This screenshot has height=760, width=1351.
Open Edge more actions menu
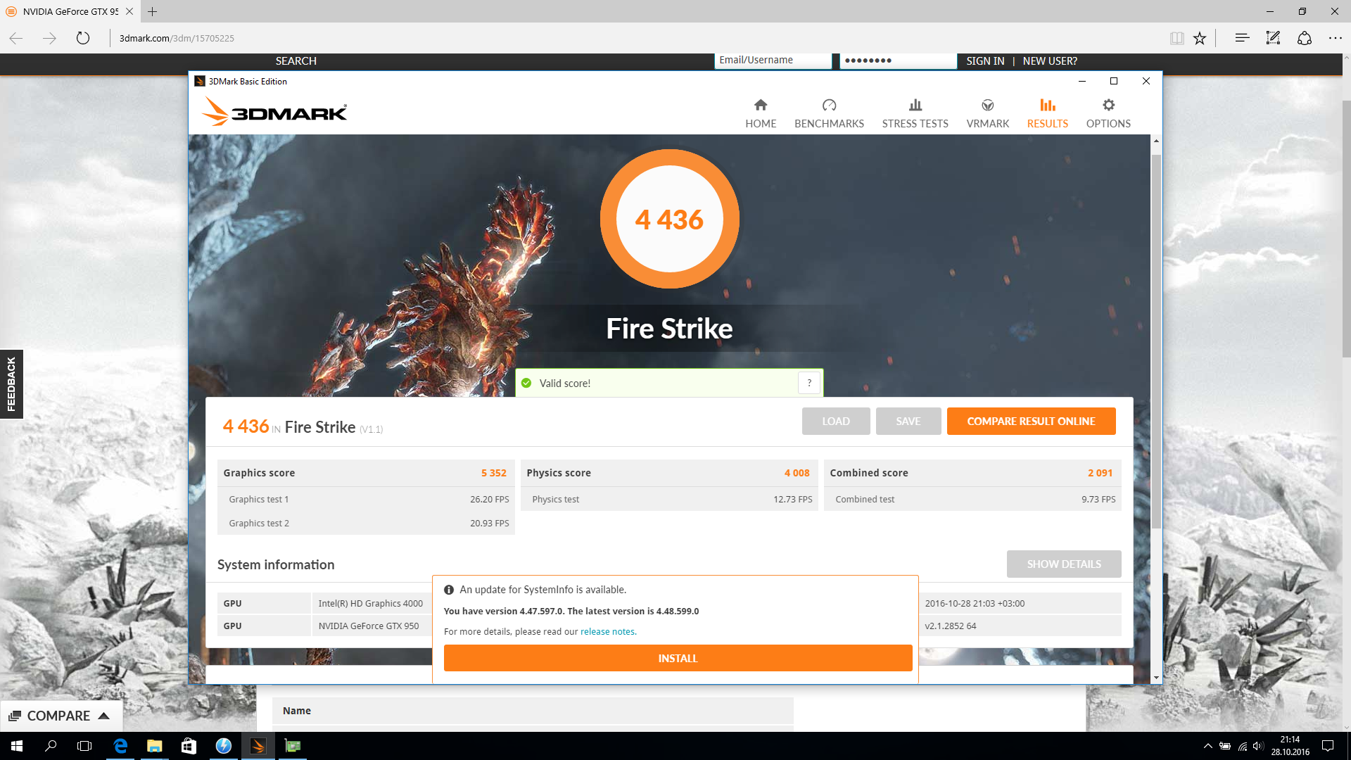click(1336, 38)
